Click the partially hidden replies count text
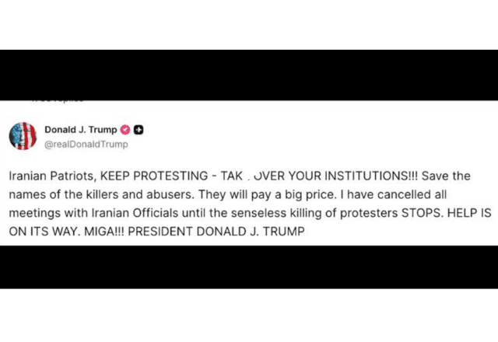The image size is (498, 342). 58,100
